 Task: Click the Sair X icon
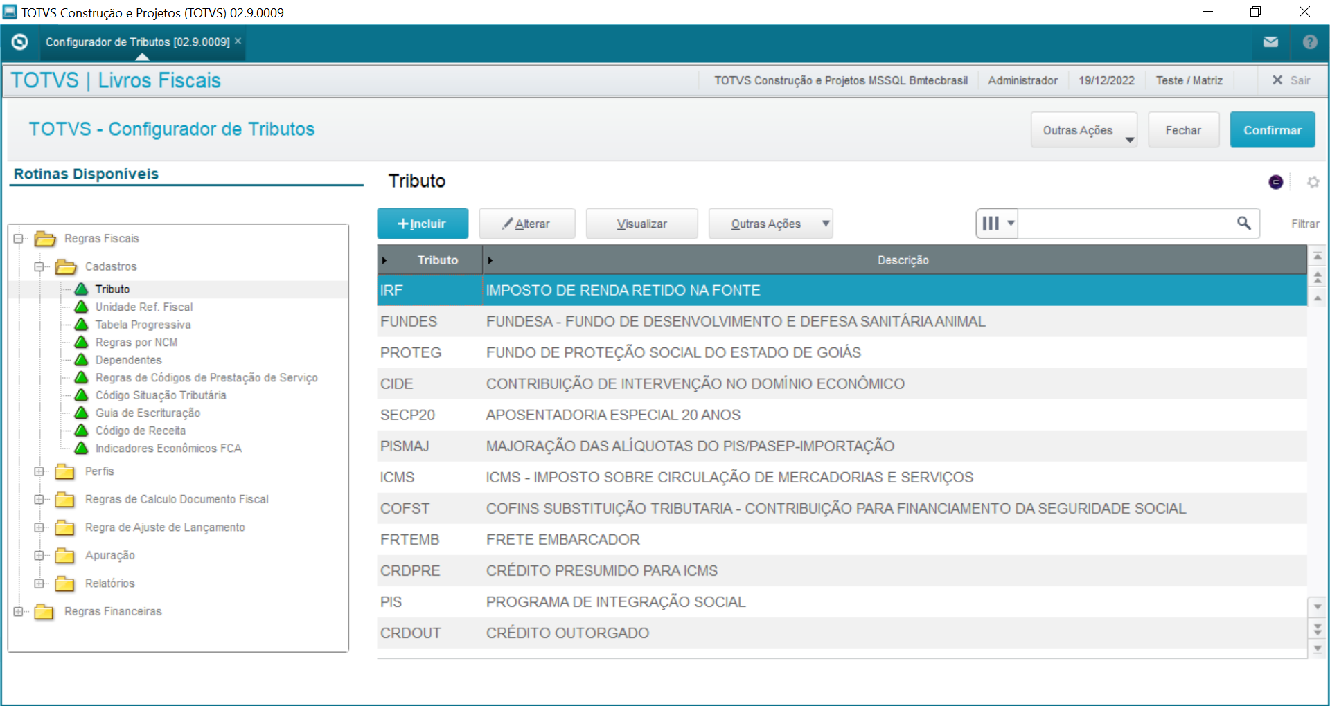(1277, 80)
